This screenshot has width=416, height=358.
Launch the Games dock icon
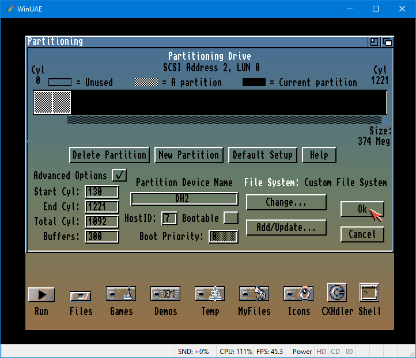coord(121,294)
